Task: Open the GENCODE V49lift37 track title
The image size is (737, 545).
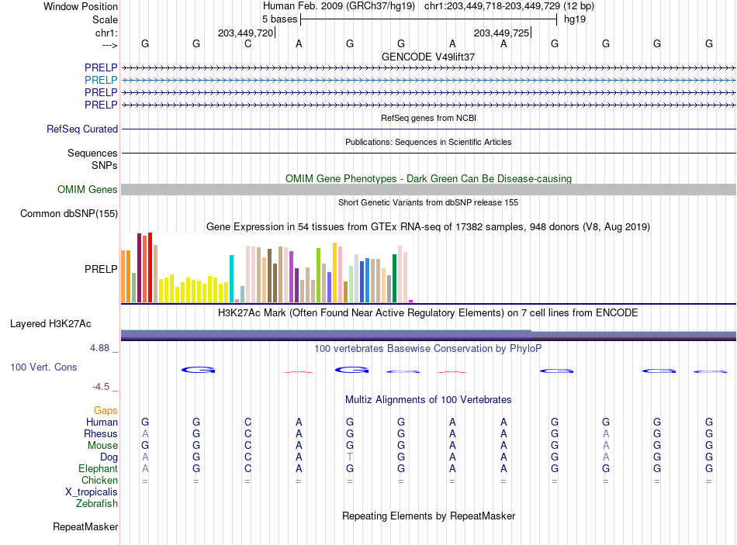Action: (428, 57)
